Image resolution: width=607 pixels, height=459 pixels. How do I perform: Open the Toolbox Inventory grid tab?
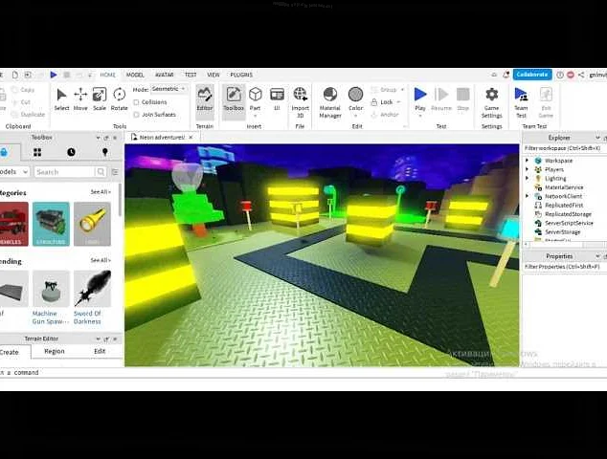click(x=37, y=152)
